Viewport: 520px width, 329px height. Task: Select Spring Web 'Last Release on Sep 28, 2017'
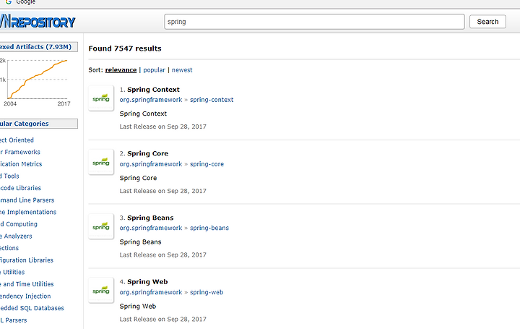[162, 319]
